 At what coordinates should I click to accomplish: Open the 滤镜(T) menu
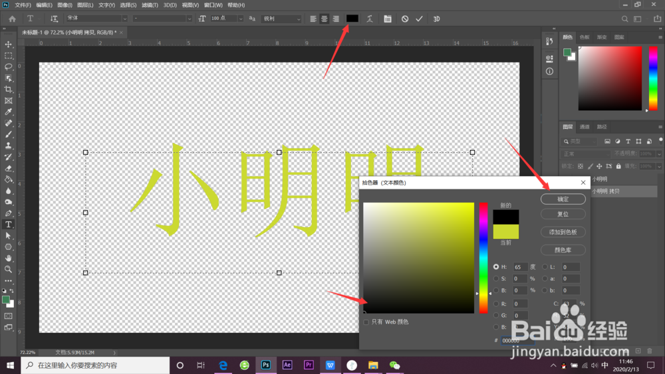click(x=150, y=5)
